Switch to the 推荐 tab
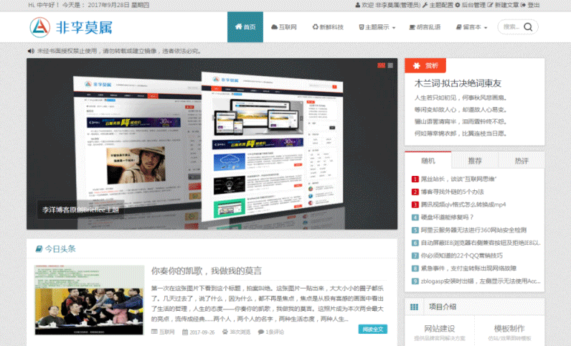Screen dimensions: 571x346 pos(474,161)
